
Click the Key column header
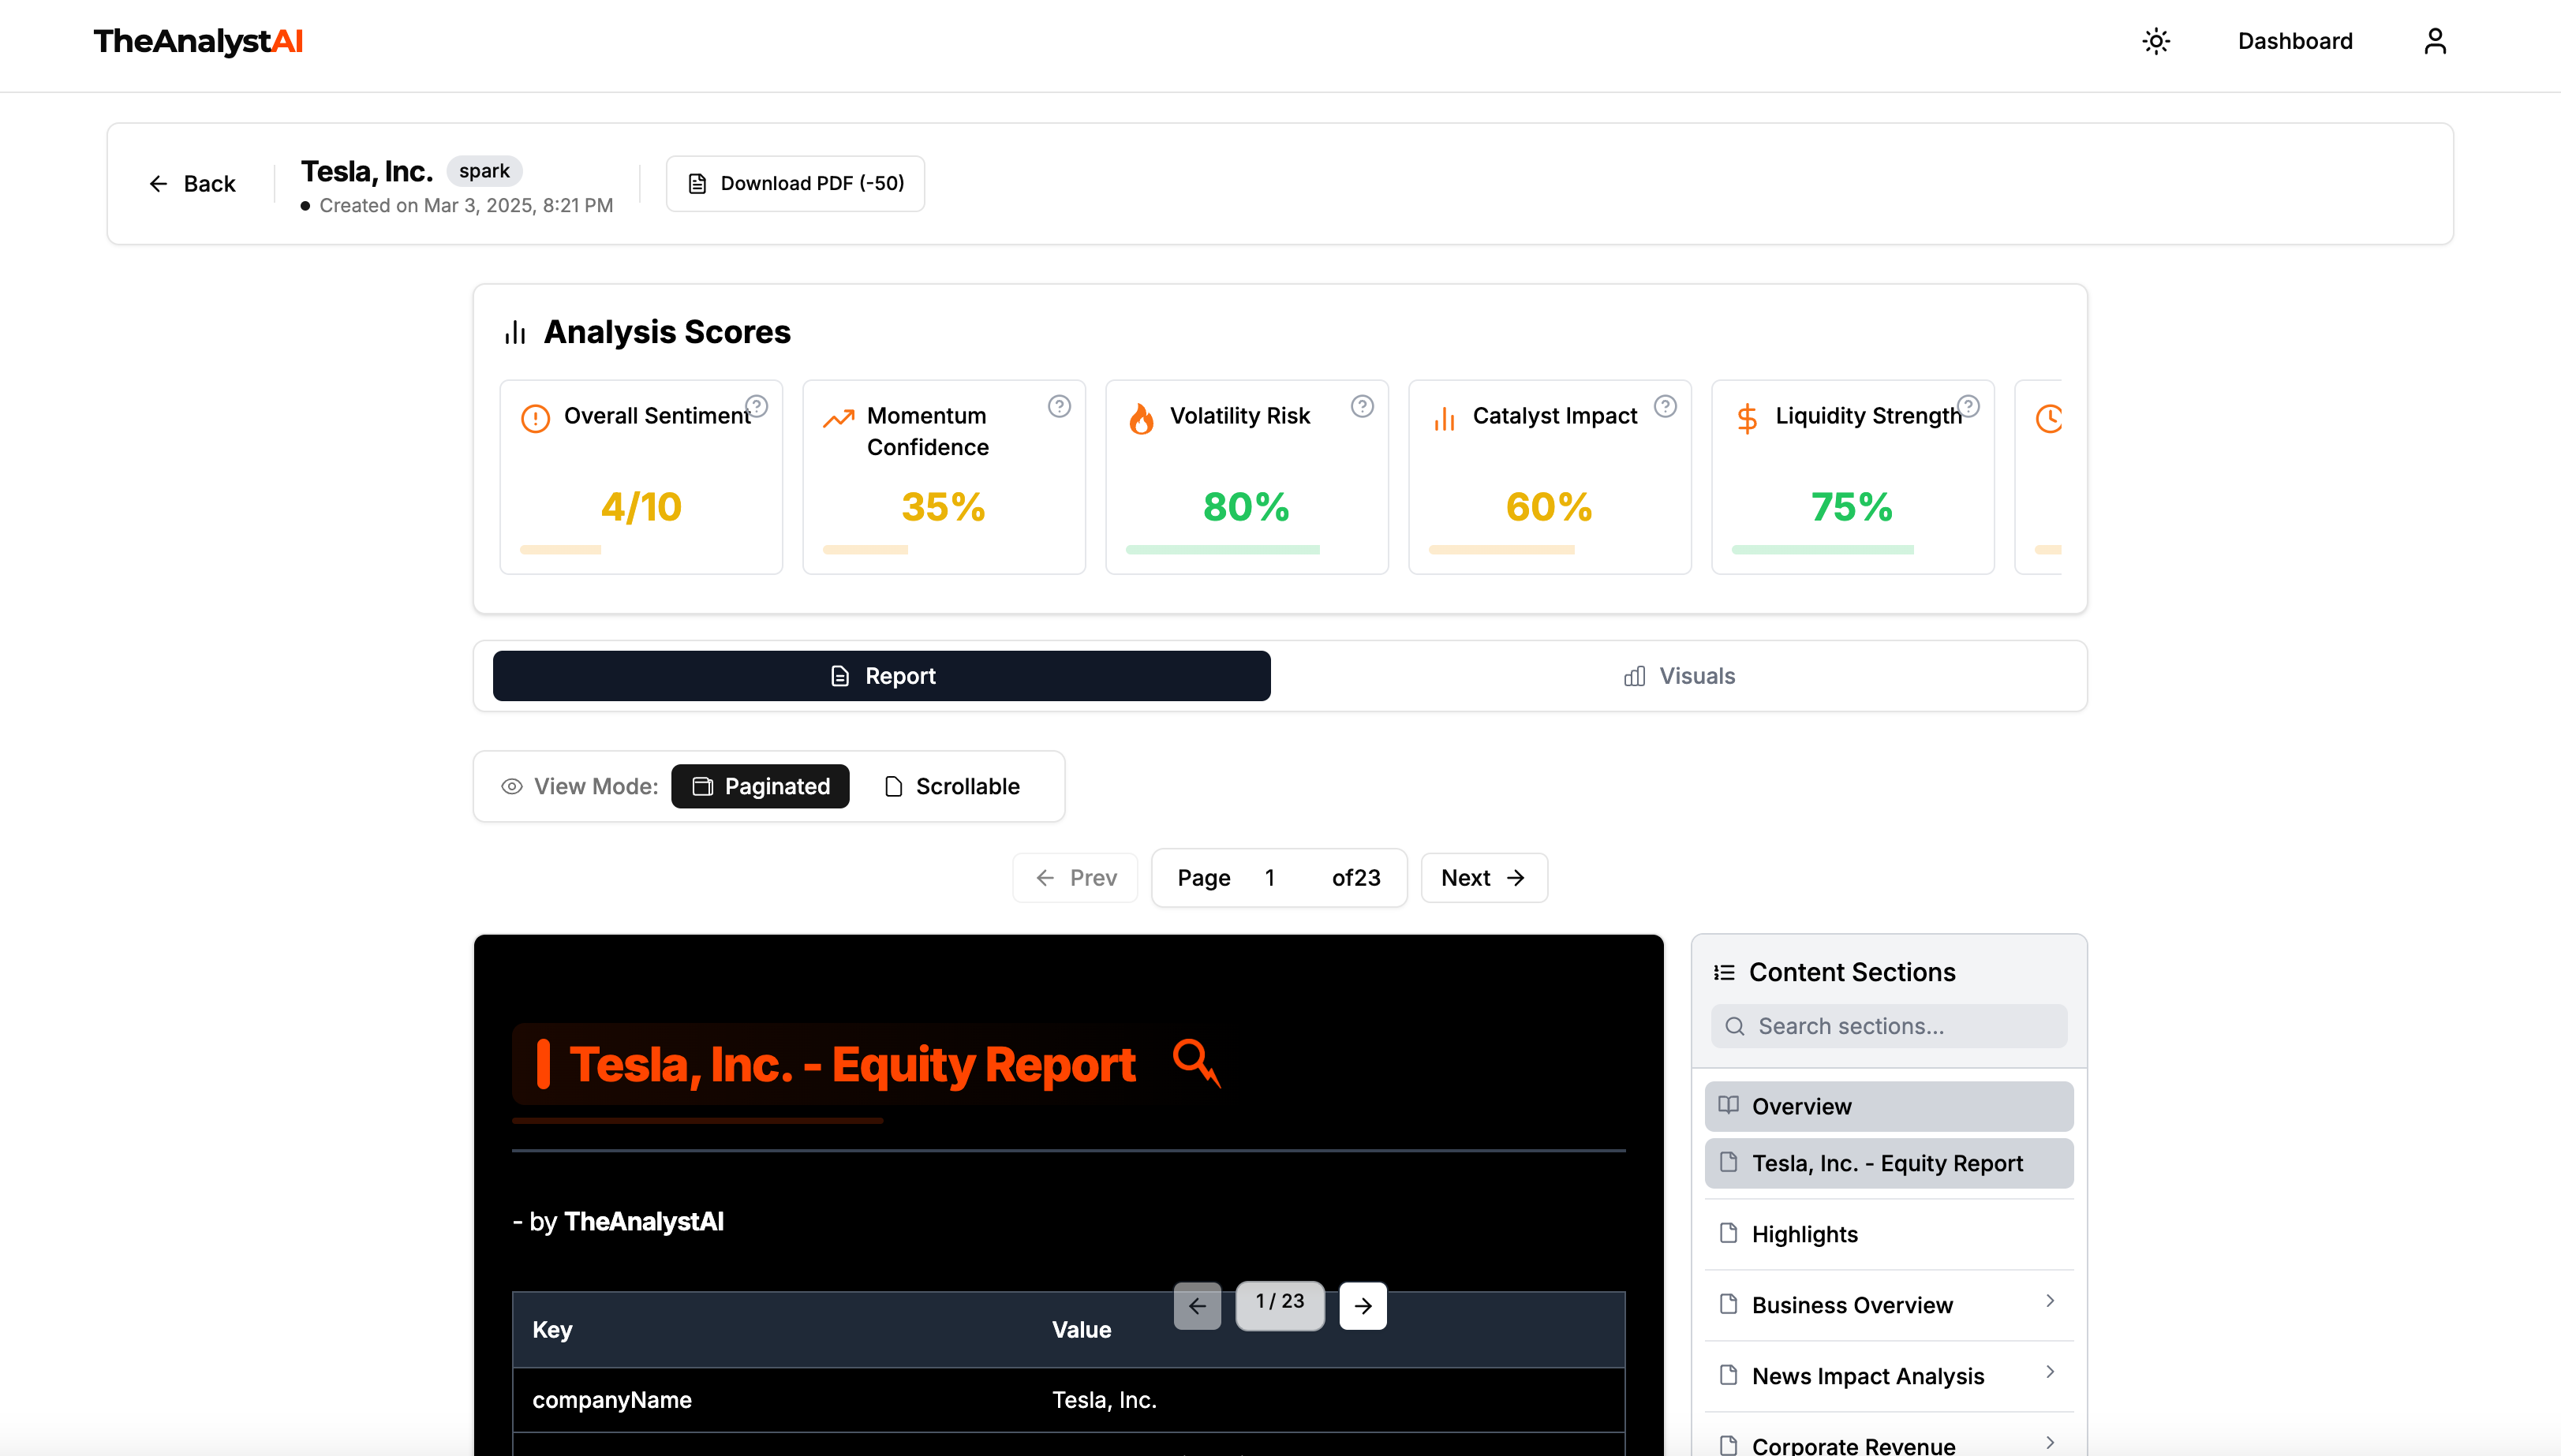point(772,1330)
